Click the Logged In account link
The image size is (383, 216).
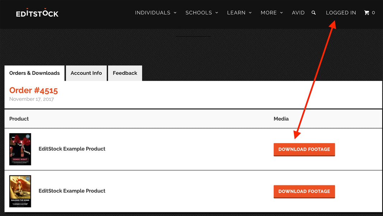tap(341, 13)
